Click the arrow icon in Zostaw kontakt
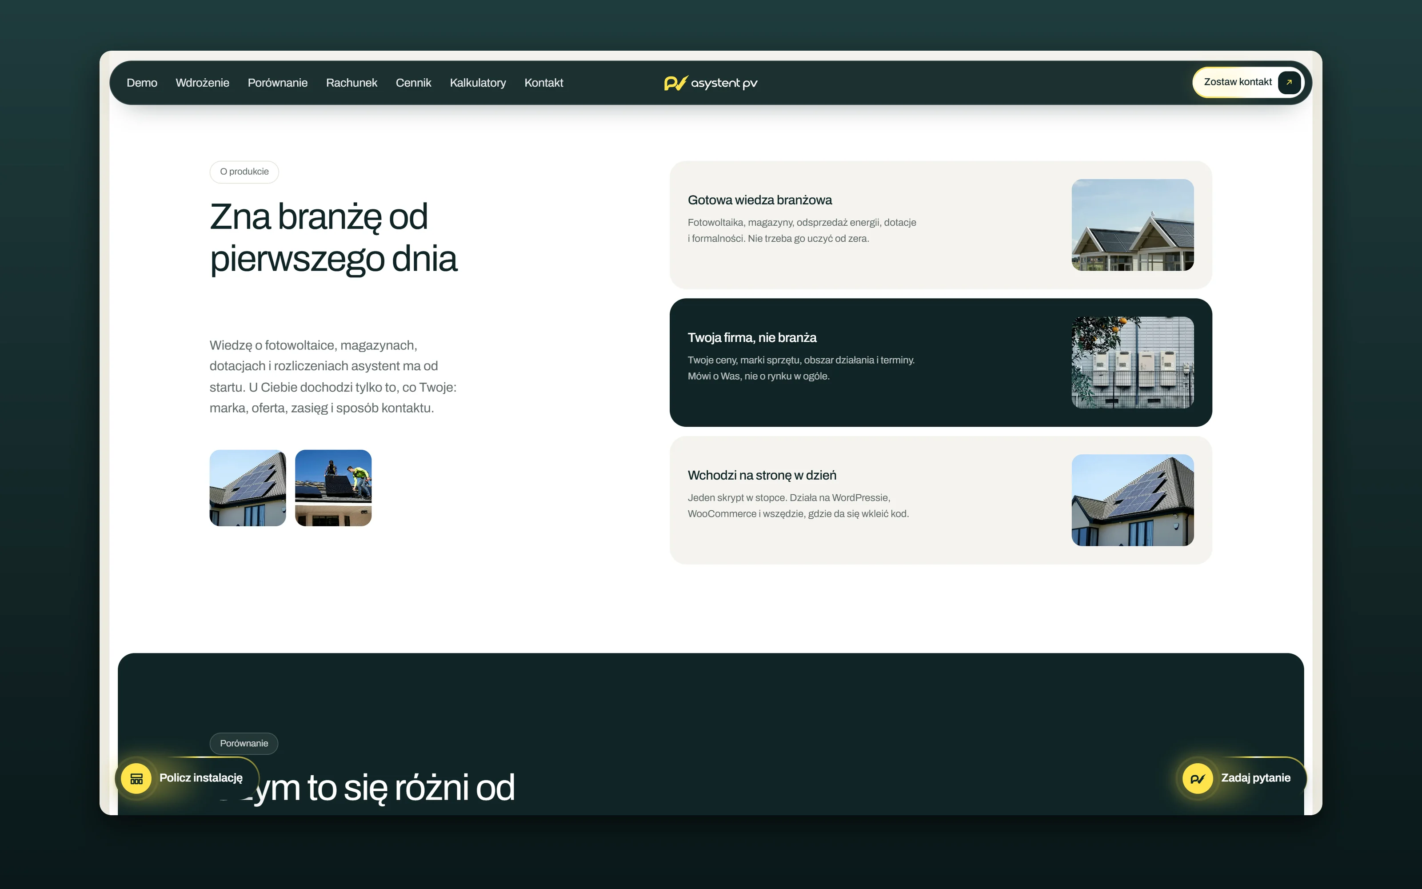Viewport: 1422px width, 889px height. click(x=1289, y=82)
